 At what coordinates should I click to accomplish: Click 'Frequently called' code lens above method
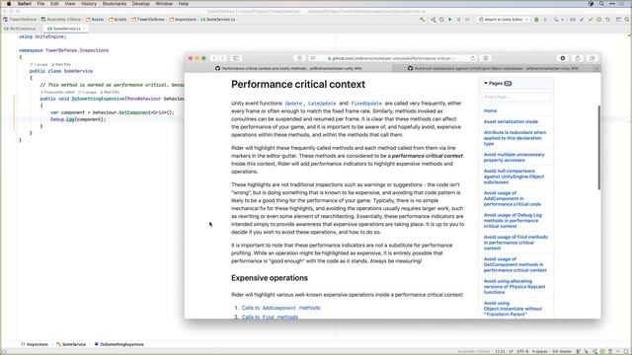click(x=57, y=92)
